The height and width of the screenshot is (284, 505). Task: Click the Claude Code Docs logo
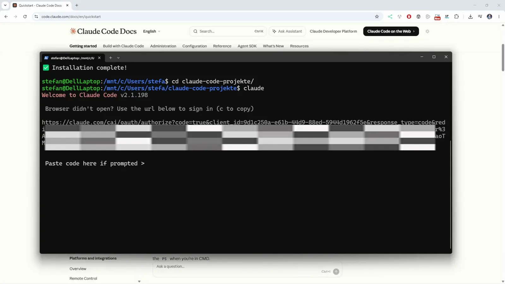[x=103, y=31]
